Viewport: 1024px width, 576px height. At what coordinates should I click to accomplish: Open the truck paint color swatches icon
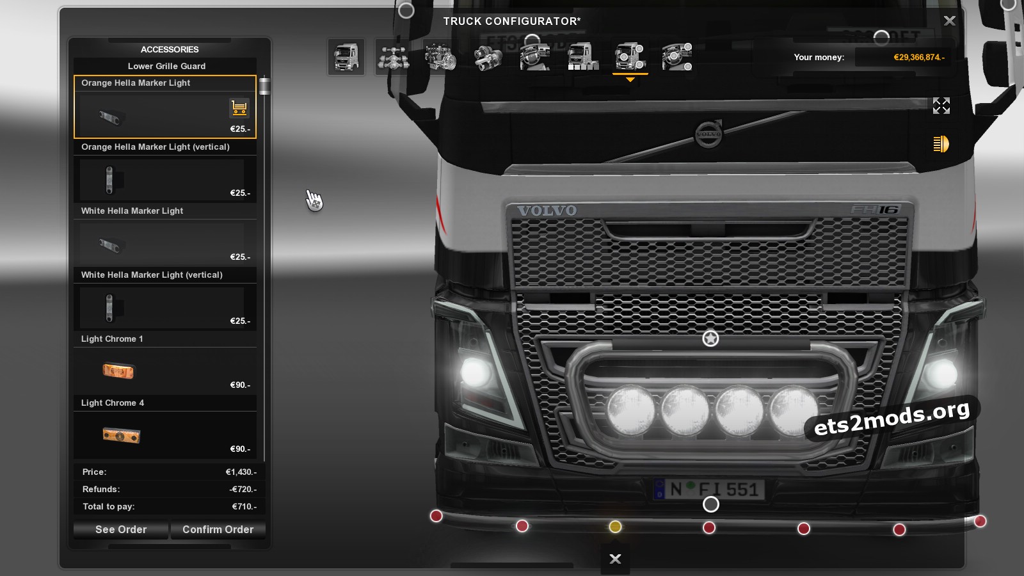583,57
